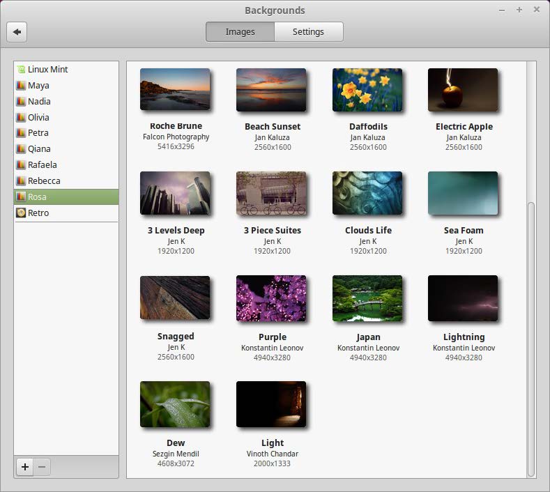
Task: Click the plus icon to add folder
Action: point(24,467)
